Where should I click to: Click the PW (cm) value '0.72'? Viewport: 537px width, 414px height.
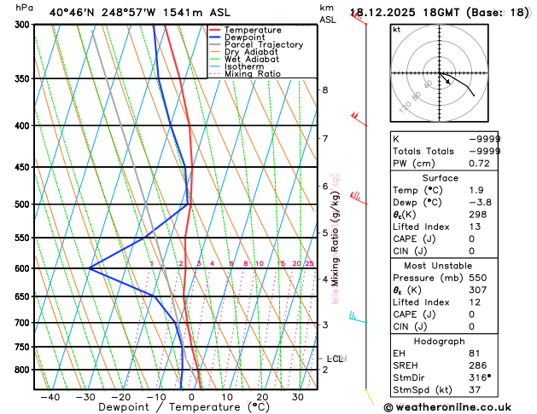click(479, 164)
